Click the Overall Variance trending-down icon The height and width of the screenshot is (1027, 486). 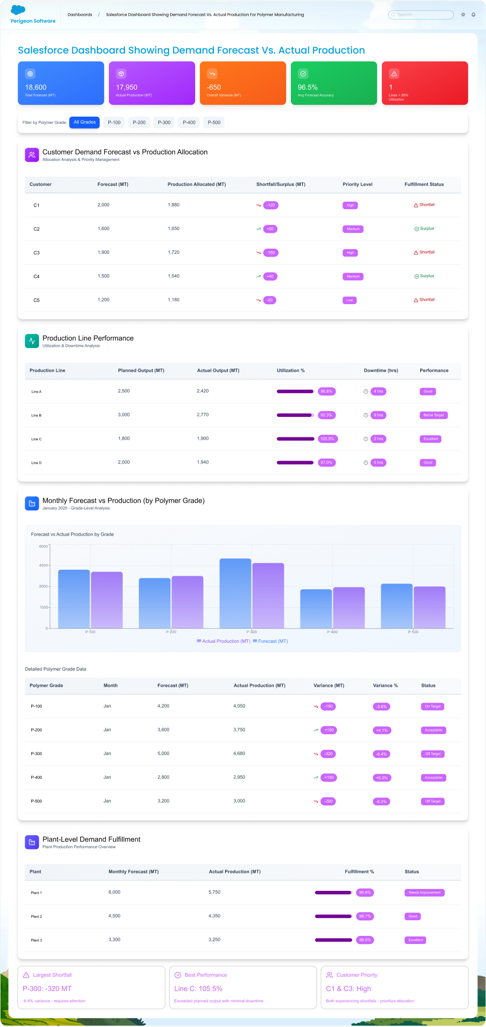coord(212,74)
